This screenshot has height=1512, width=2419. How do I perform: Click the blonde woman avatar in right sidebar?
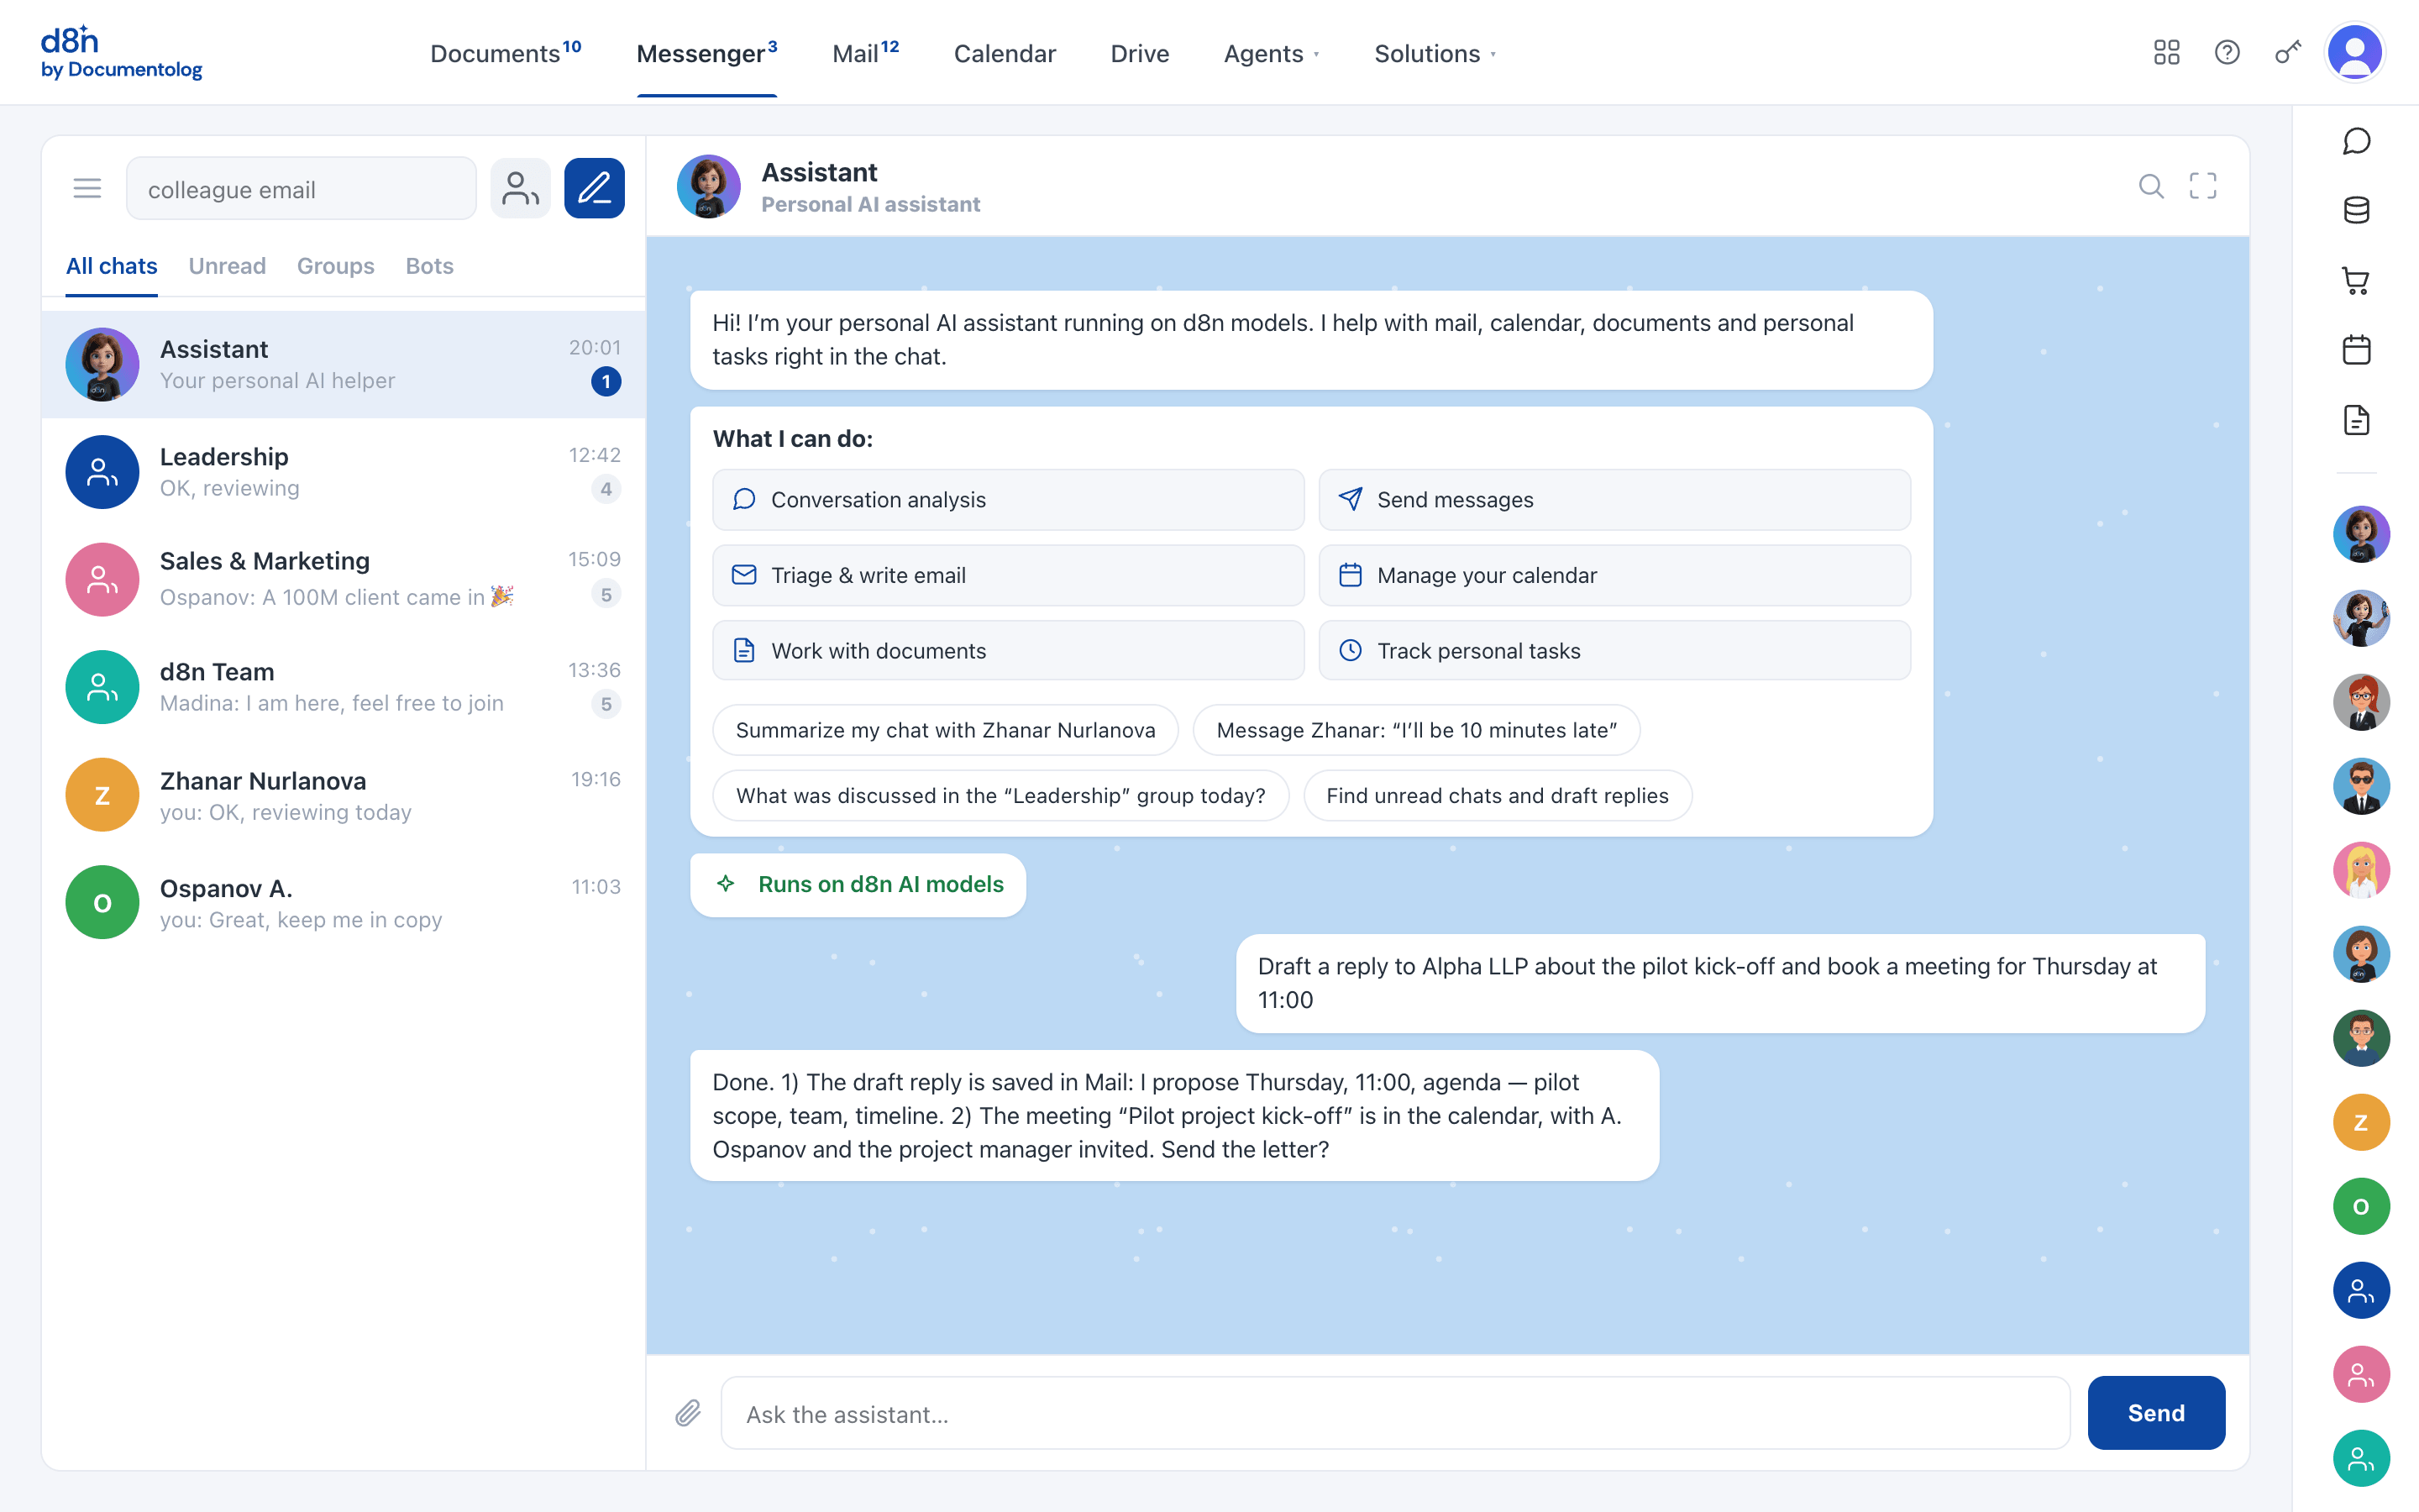pos(2361,870)
